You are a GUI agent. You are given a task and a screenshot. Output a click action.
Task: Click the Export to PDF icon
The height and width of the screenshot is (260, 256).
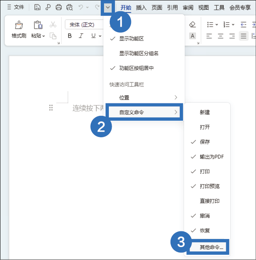pos(48,7)
